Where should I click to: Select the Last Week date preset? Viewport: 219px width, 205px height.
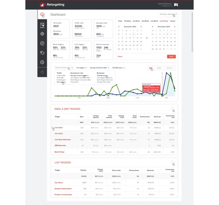point(136,21)
